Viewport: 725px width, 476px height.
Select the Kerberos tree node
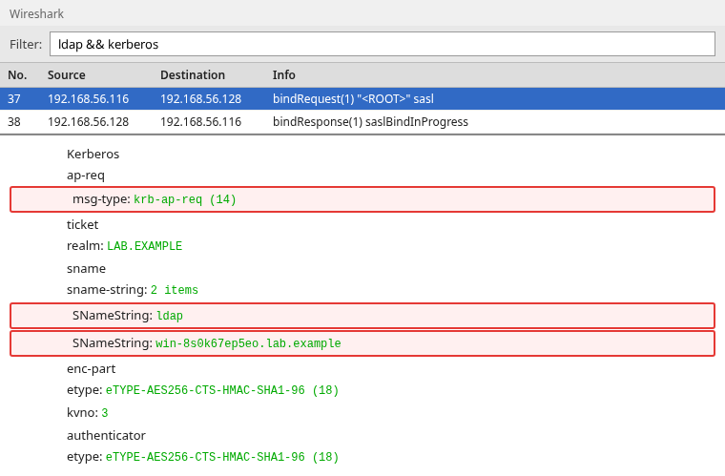pyautogui.click(x=93, y=154)
